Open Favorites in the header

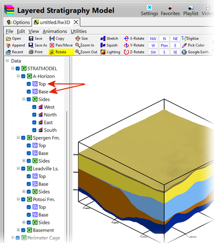tap(170, 10)
